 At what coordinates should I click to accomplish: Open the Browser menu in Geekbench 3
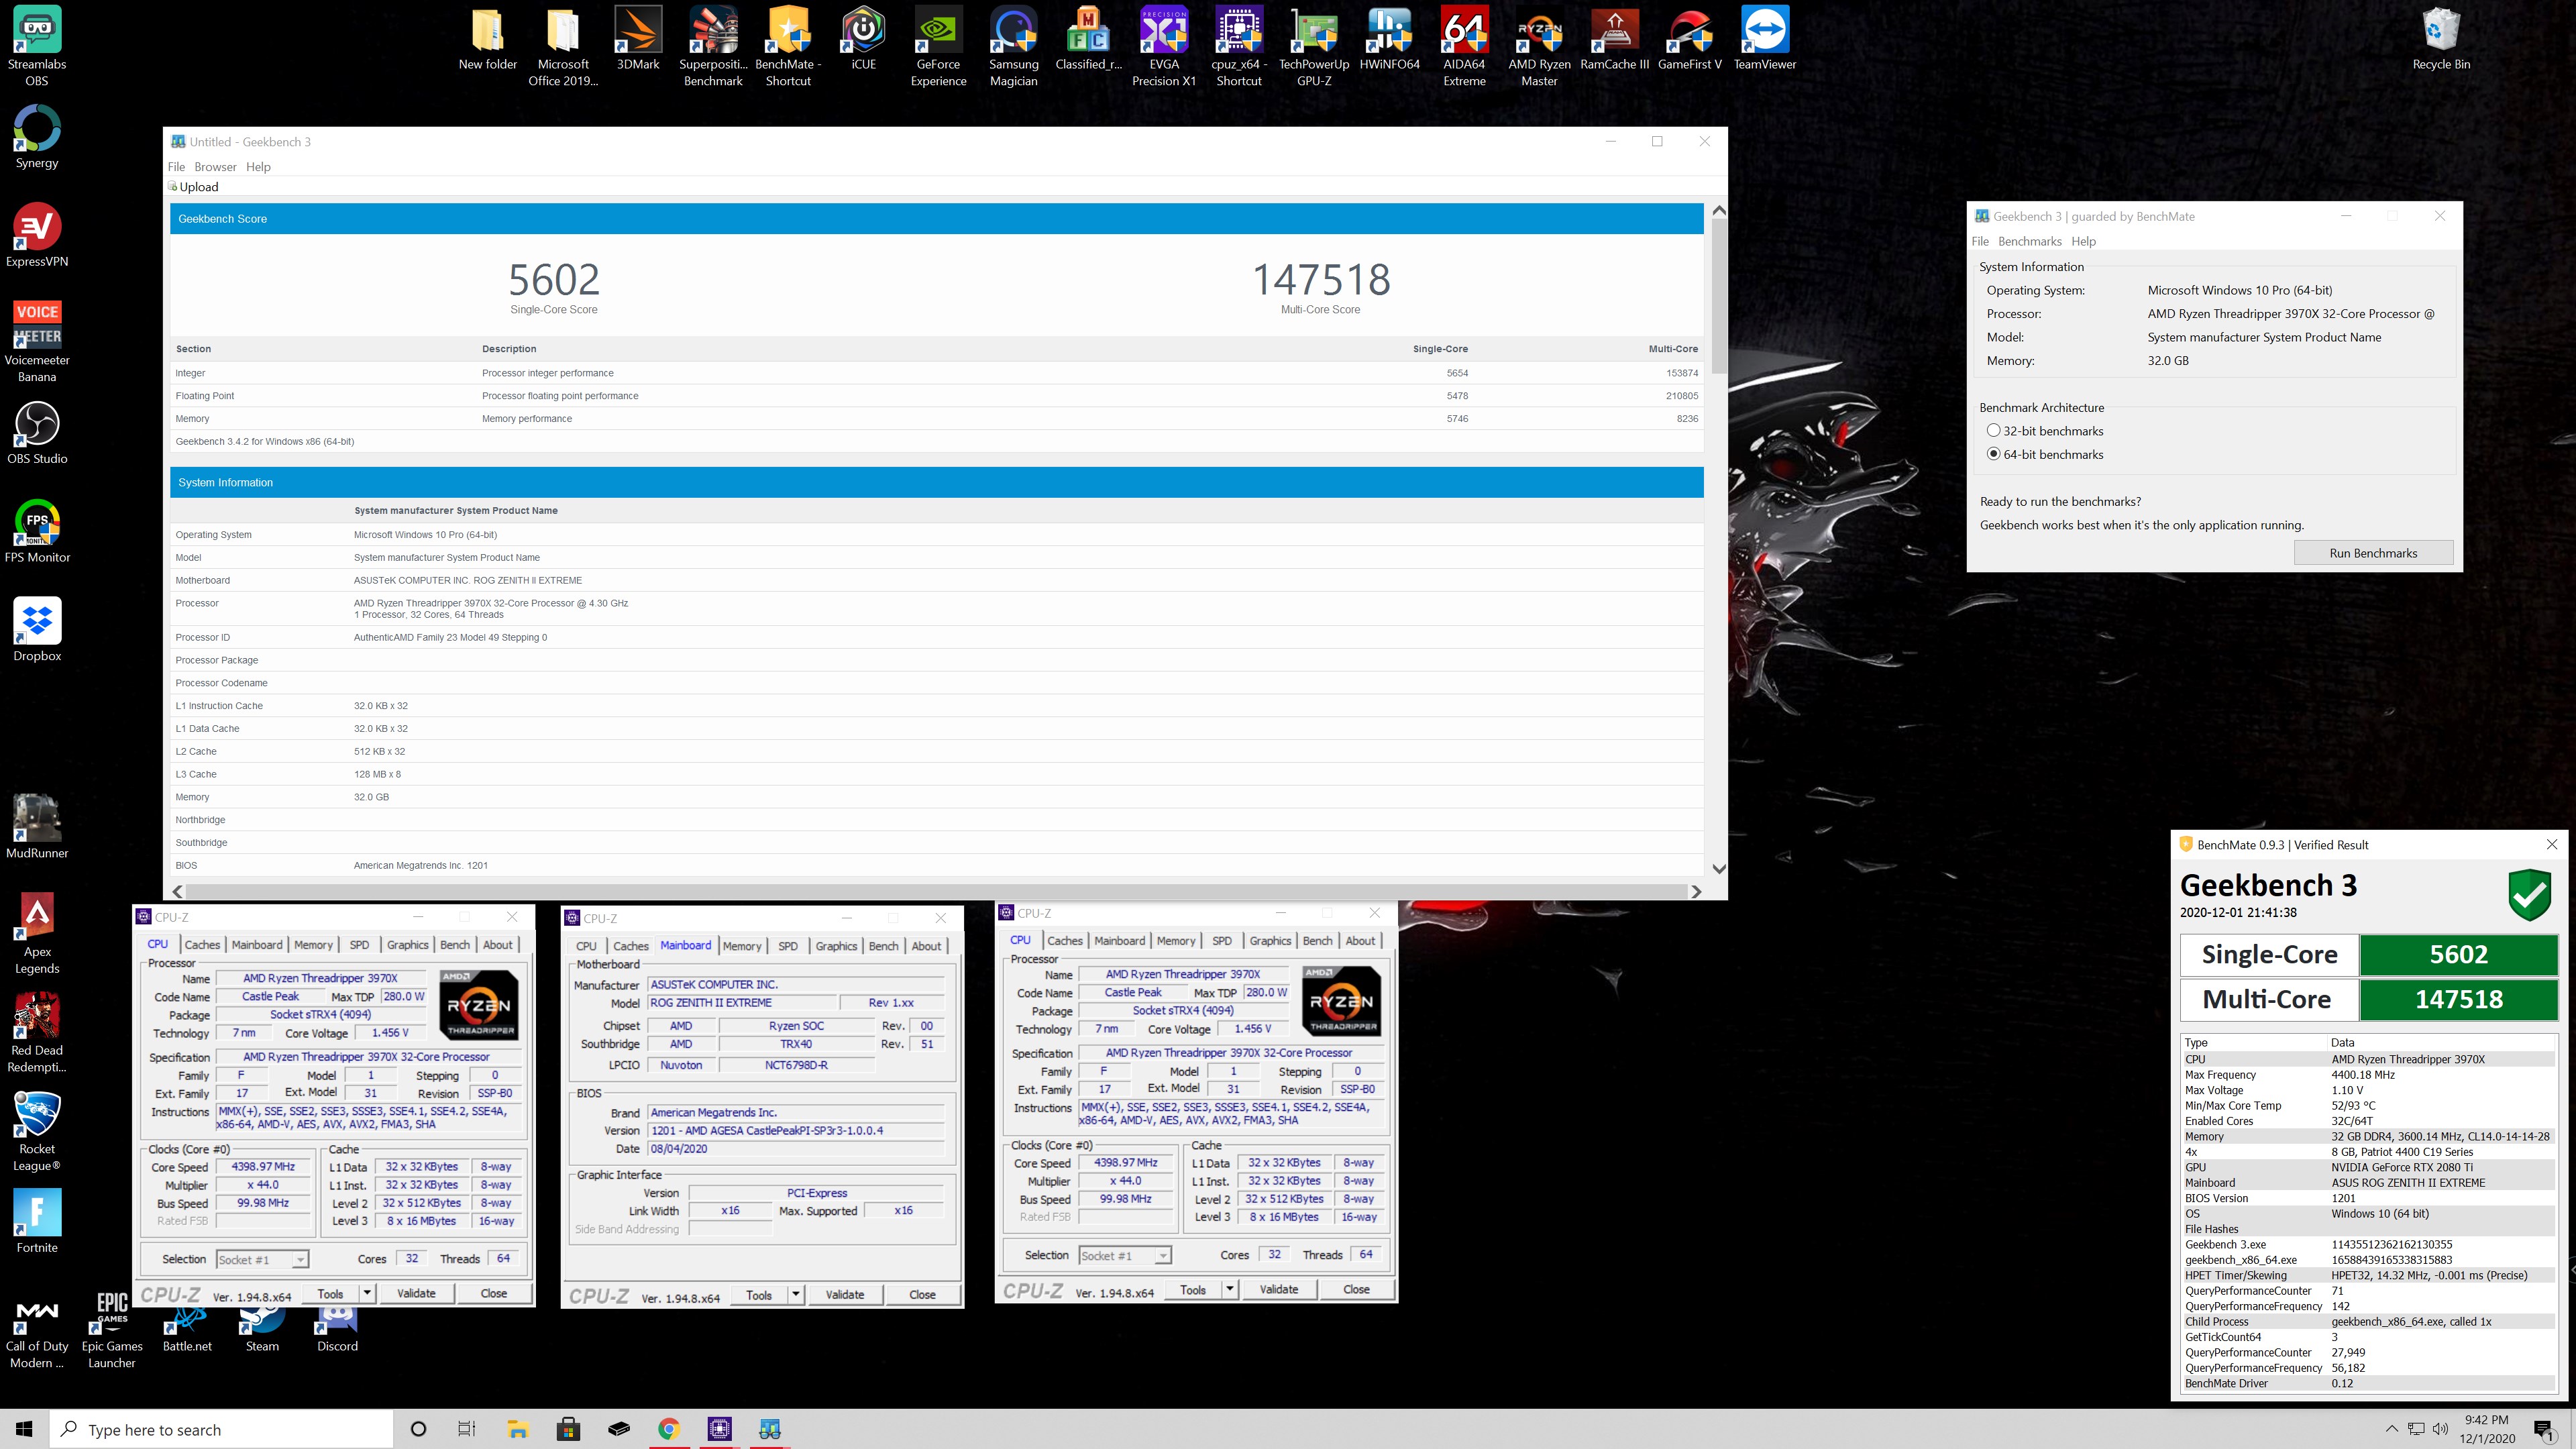pyautogui.click(x=215, y=167)
